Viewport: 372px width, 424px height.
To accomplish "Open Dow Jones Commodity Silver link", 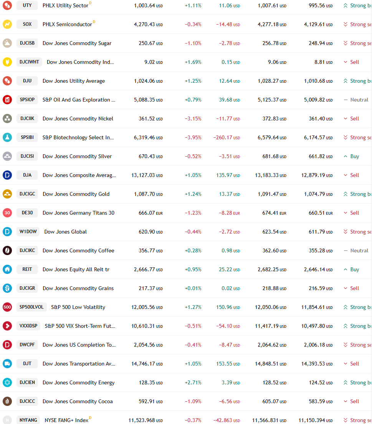I will (x=77, y=156).
